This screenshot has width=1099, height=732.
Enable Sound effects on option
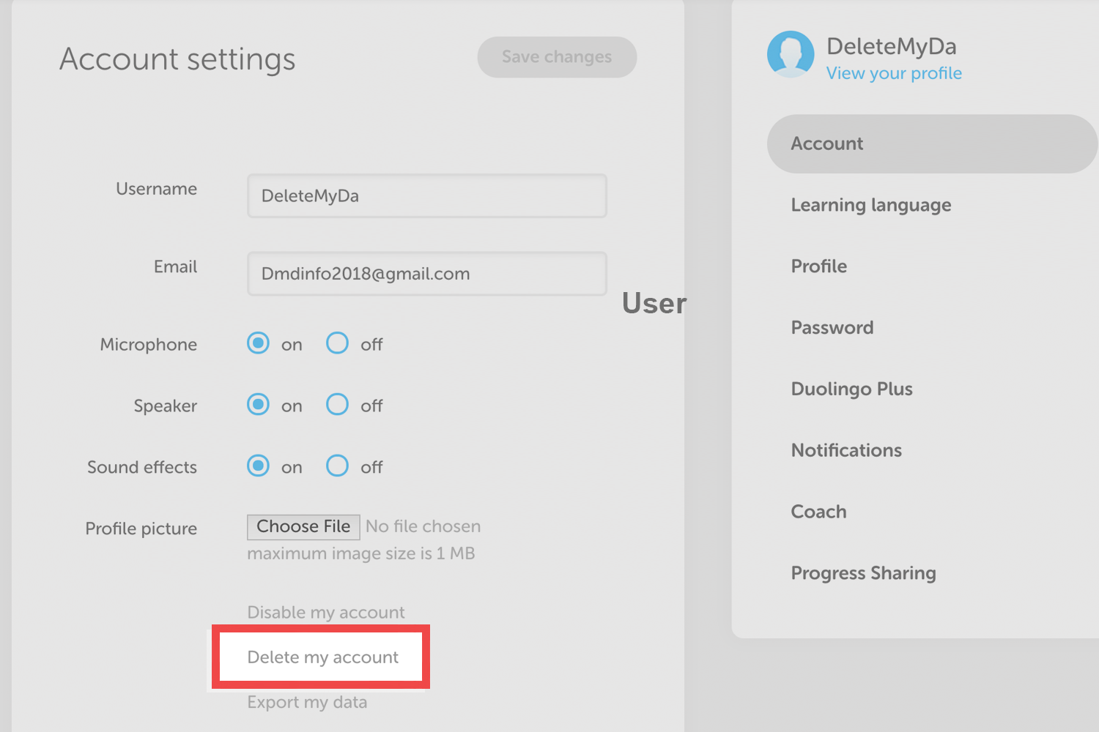258,466
